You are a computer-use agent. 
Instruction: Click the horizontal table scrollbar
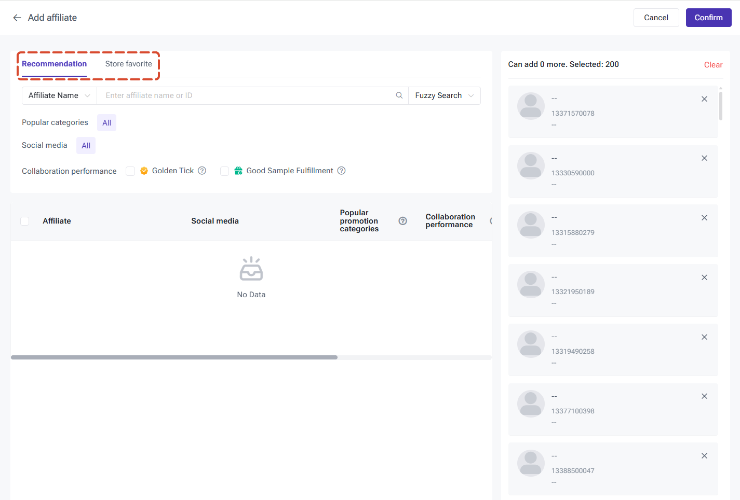point(174,357)
